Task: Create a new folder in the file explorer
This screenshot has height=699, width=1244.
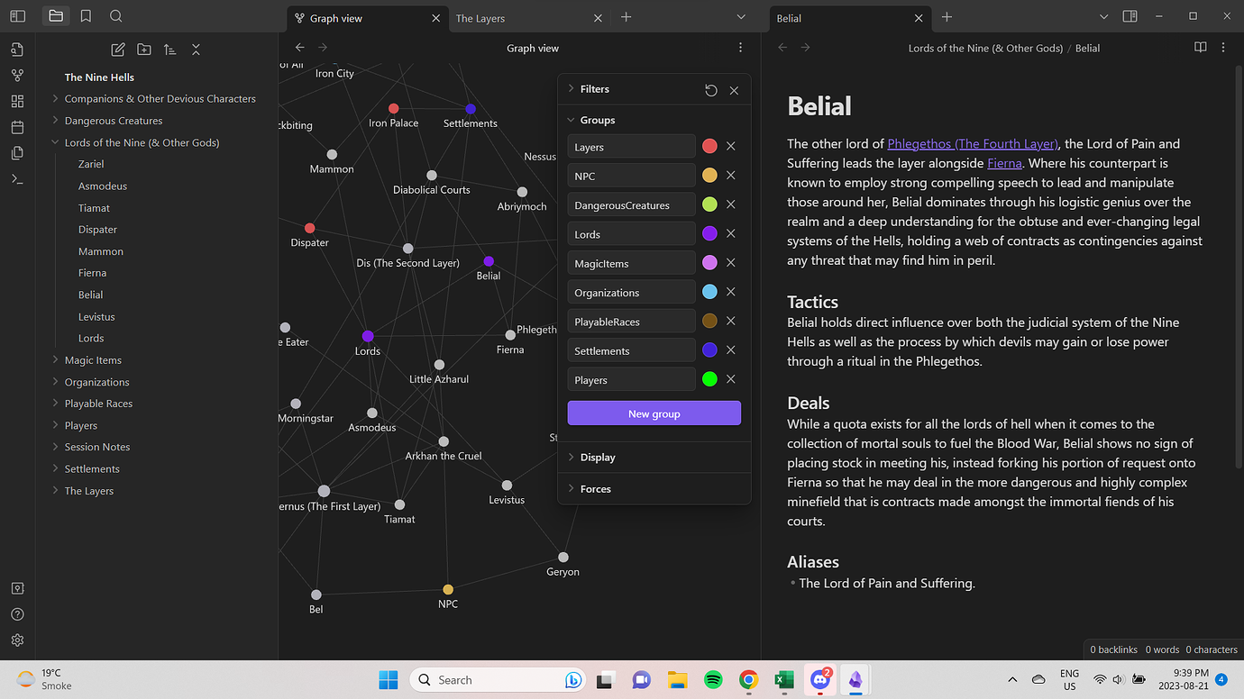Action: pyautogui.click(x=143, y=50)
